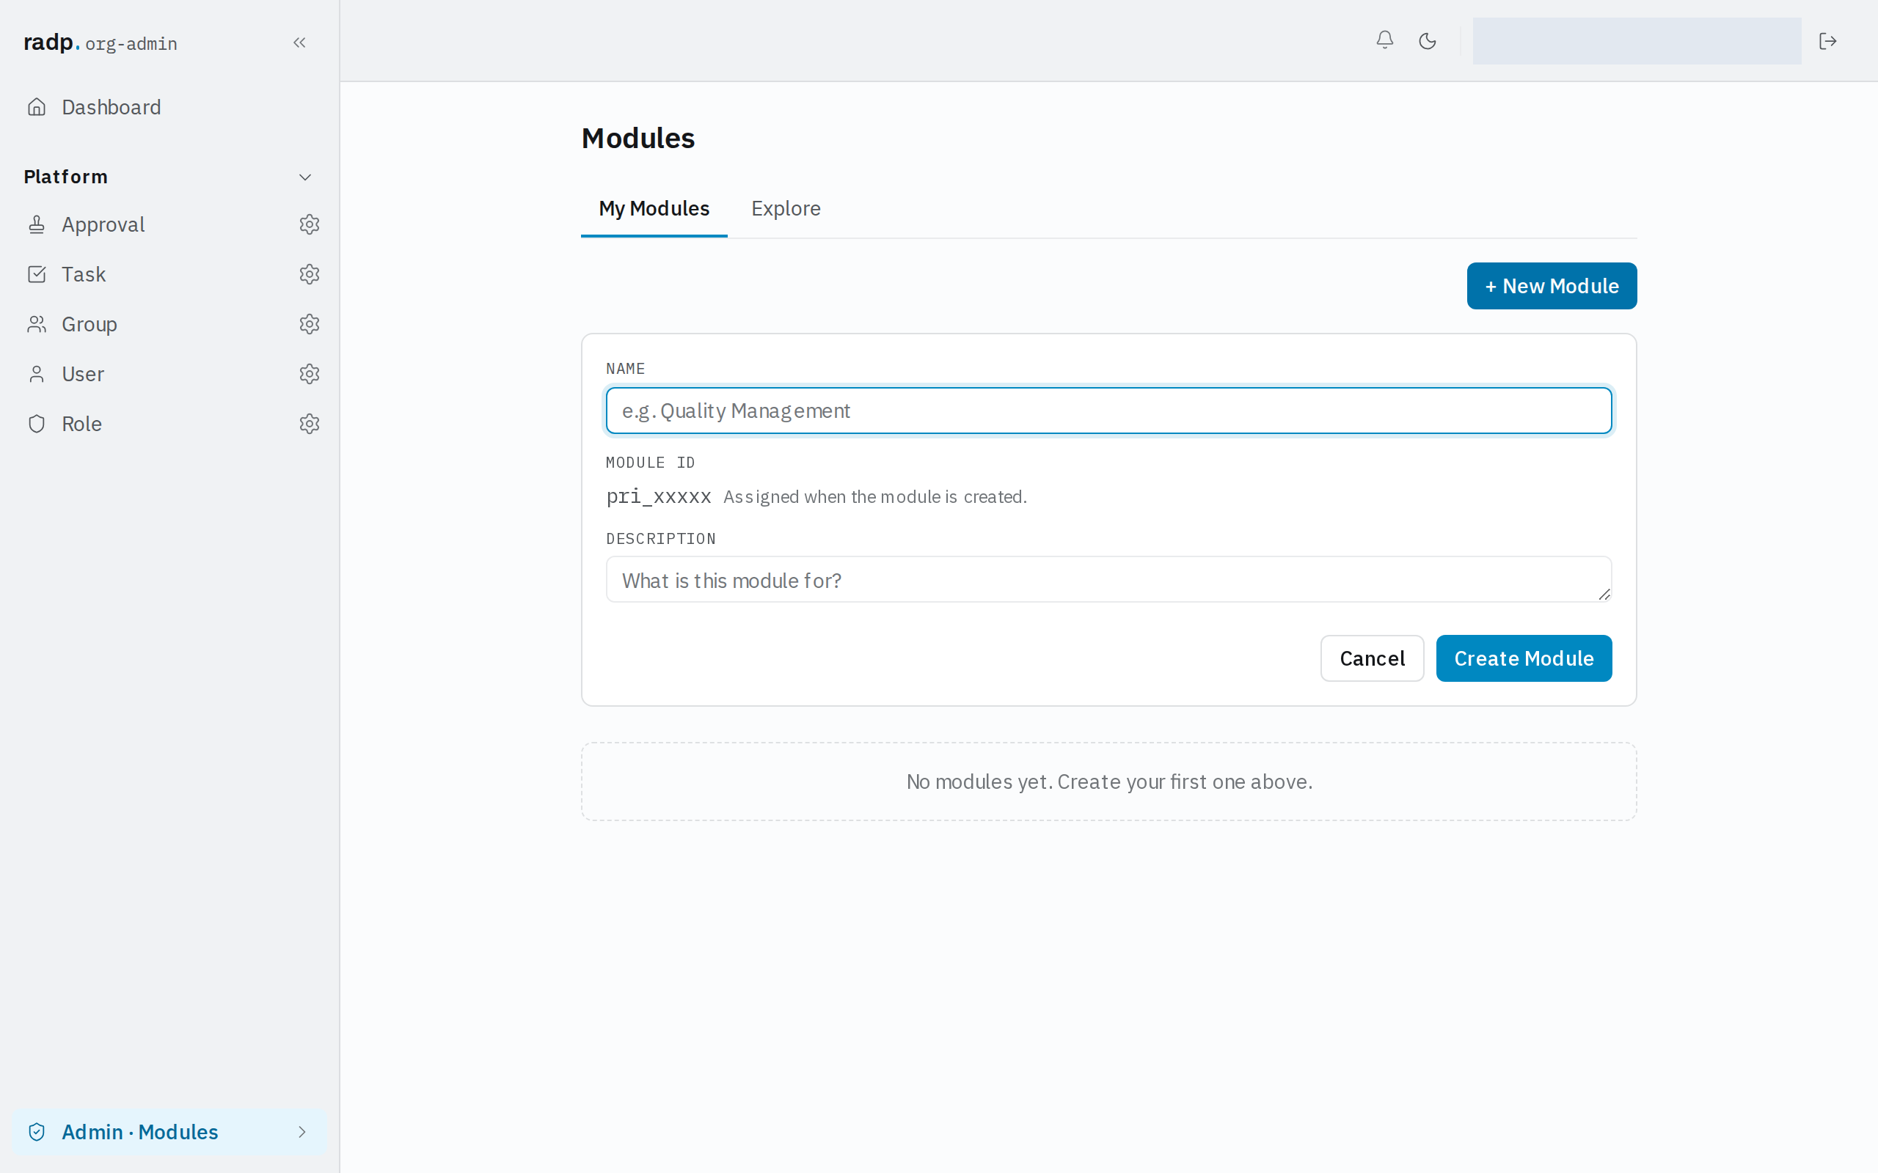The height and width of the screenshot is (1173, 1878).
Task: Focus the Name input field
Action: pyautogui.click(x=1108, y=411)
